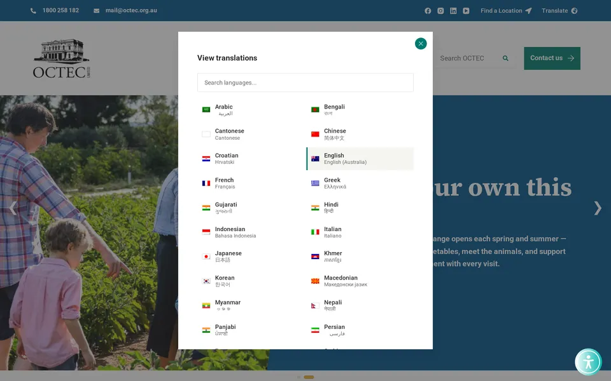Image resolution: width=611 pixels, height=381 pixels.
Task: Open OCTEC Instagram page icon
Action: tap(440, 11)
